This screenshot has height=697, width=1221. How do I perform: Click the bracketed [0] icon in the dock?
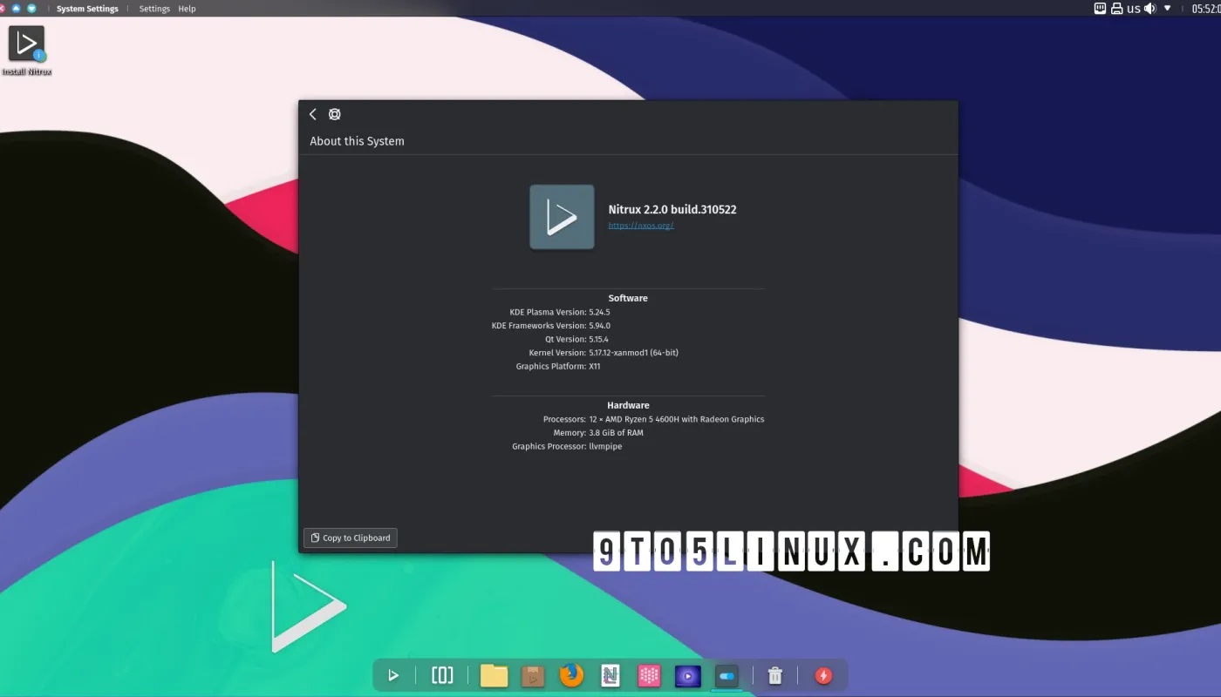(x=442, y=675)
